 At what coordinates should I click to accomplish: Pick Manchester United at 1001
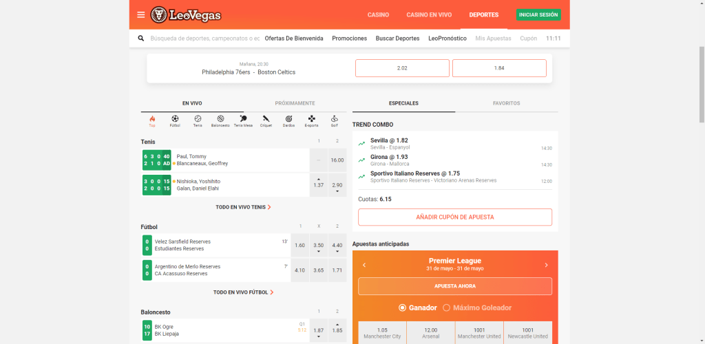[479, 333]
